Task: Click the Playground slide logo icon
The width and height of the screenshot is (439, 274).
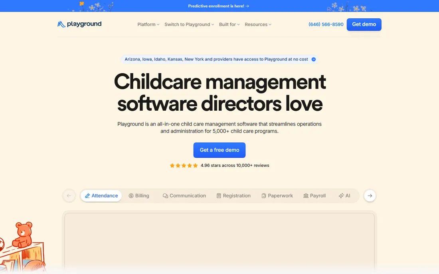Action: pos(61,24)
